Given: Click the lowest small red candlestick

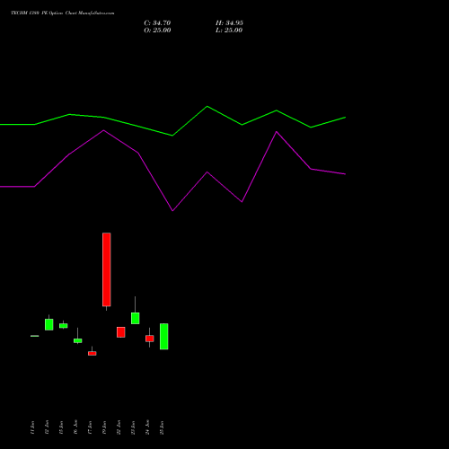Looking at the screenshot, I should [92, 353].
